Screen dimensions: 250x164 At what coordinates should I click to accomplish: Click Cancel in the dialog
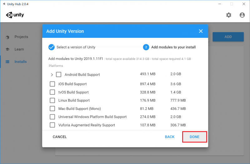point(60,137)
